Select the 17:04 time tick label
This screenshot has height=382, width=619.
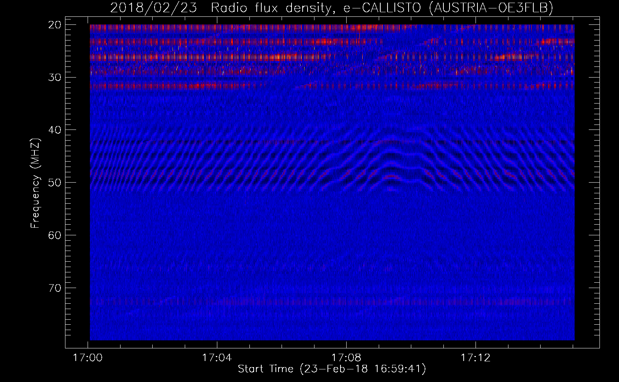217,358
